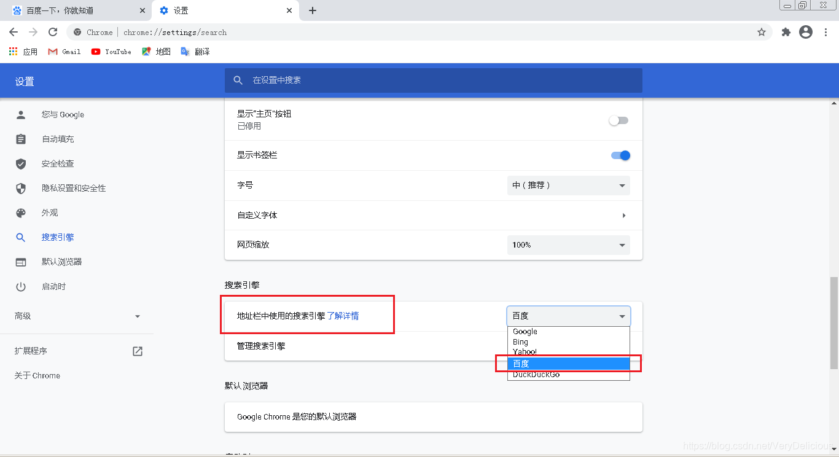
Task: Open the 翻译 translate bookmark
Action: click(195, 52)
